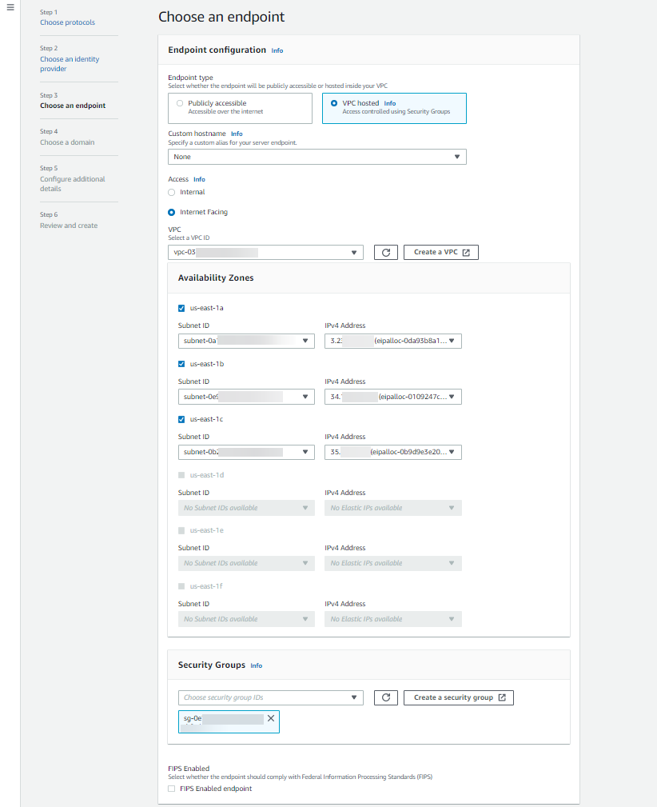Uncheck the us-east-1a availability zone
Image resolution: width=657 pixels, height=807 pixels.
click(179, 308)
